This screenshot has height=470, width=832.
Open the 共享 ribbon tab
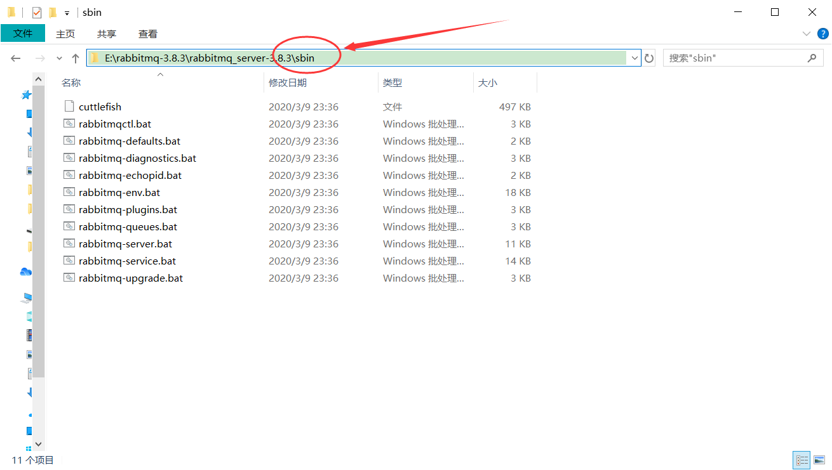tap(107, 34)
